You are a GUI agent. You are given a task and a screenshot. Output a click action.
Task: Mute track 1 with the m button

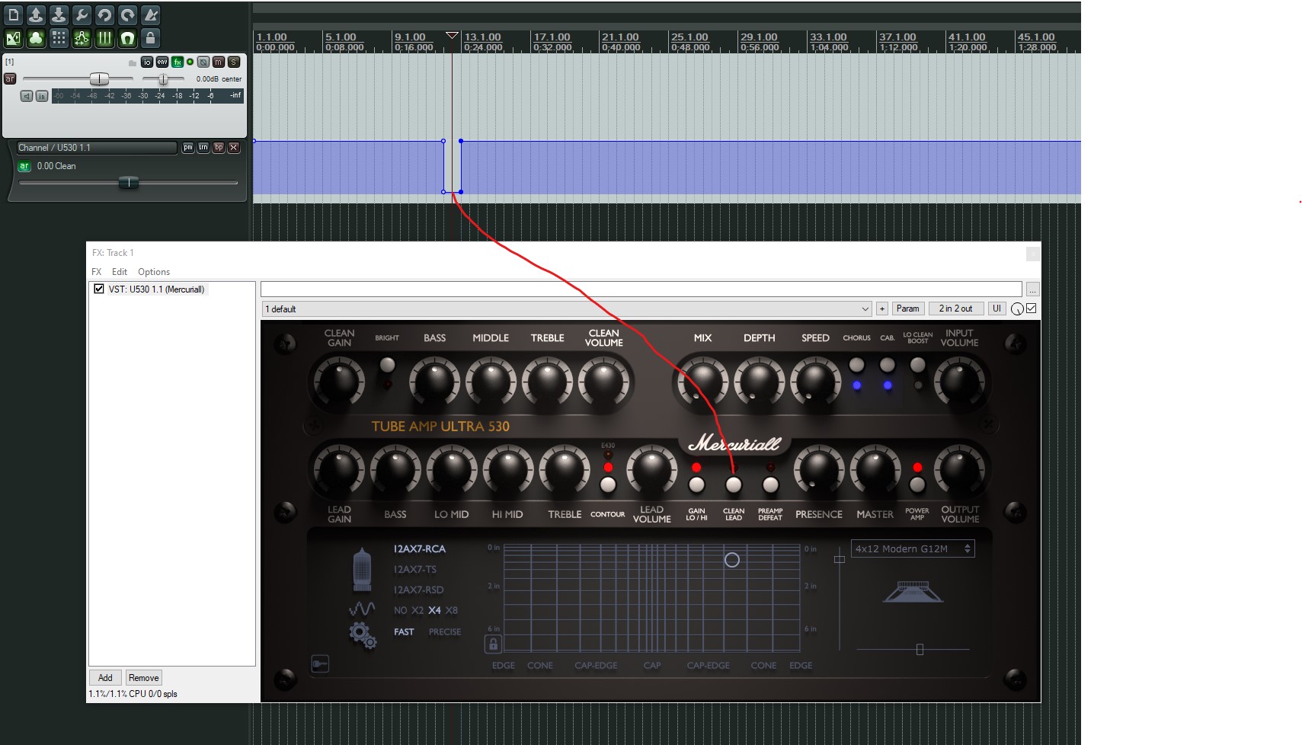click(x=219, y=62)
